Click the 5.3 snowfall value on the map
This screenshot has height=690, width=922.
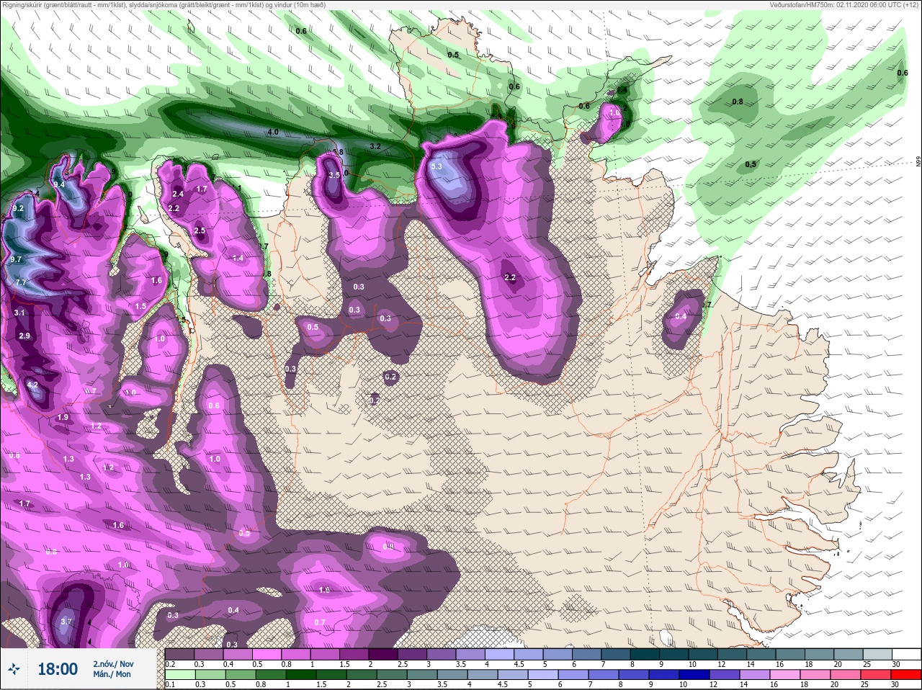437,167
